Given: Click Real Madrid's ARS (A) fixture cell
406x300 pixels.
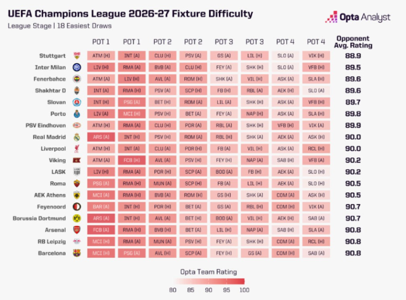Looking at the screenshot, I should coord(101,137).
